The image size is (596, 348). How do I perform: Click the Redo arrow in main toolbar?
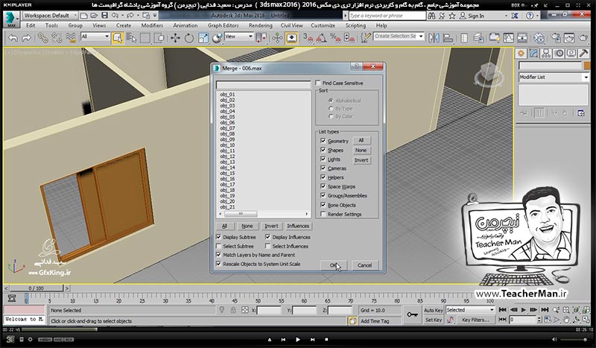(x=26, y=38)
